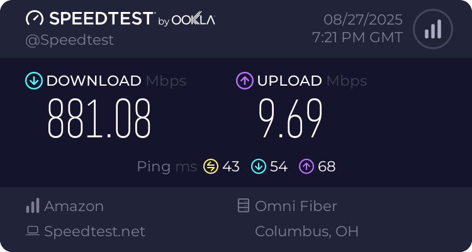Click the Omni Fiber server name
472x252 pixels.
[296, 206]
